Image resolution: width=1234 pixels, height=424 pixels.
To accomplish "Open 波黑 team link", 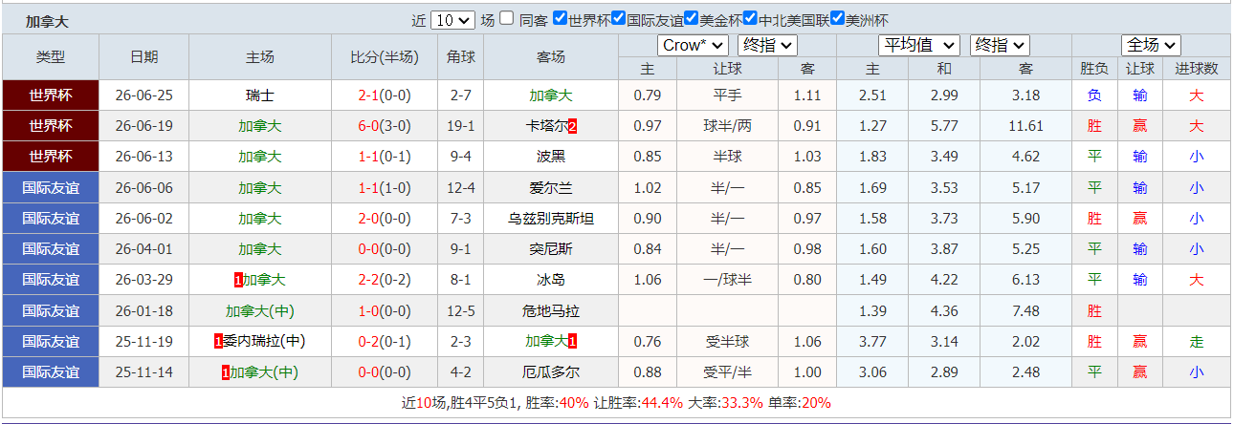I will tap(551, 157).
